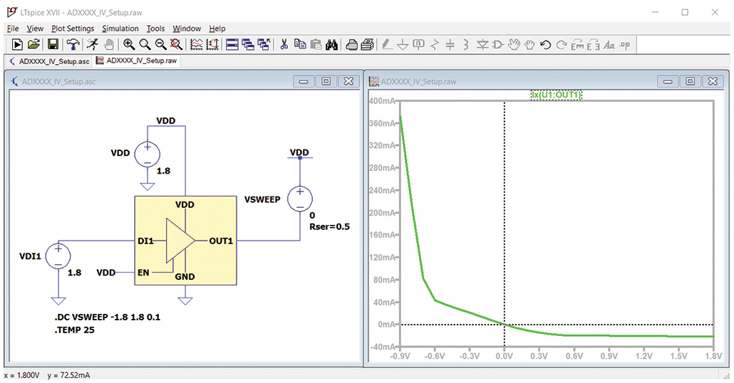This screenshot has height=383, width=734.
Task: Switch to the ADXXXX_IV_Setup.asc tab
Action: tap(49, 61)
